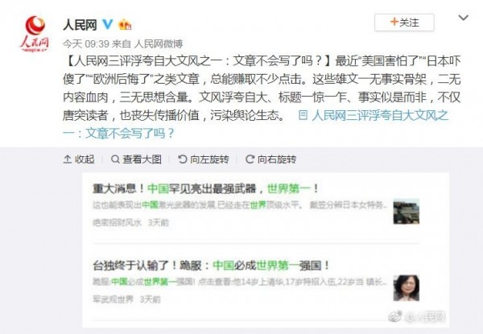Click the Weibo watermark logo on image
Image resolution: width=483 pixels, height=334 pixels.
coord(394,316)
